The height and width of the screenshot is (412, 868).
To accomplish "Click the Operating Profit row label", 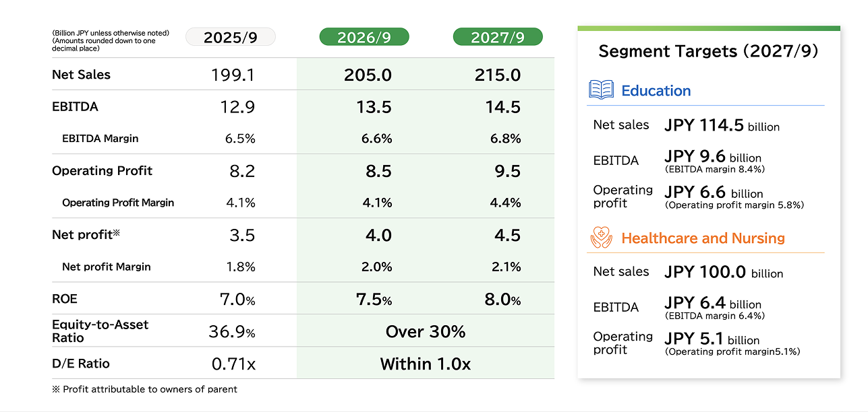I will (102, 171).
